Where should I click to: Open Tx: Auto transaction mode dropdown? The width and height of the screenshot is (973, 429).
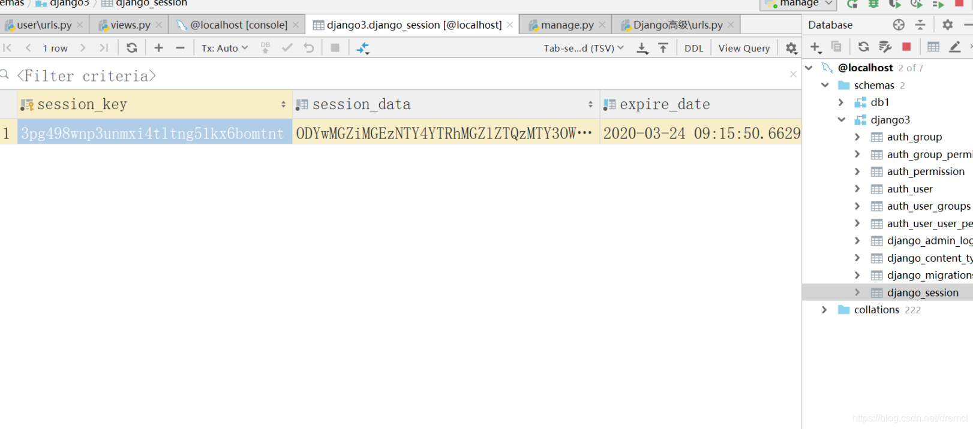(224, 48)
